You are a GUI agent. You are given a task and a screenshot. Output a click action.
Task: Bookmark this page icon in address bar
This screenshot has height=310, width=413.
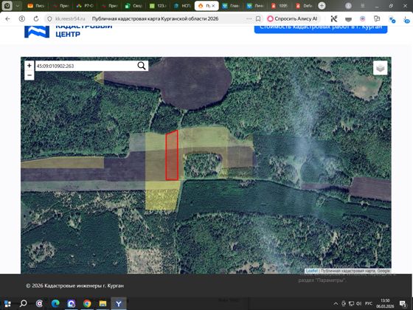258,18
